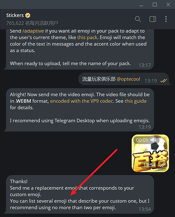Image resolution: width=175 pixels, height=217 pixels.
Task: Click the verified badge next to Stickers
Action: click(28, 15)
